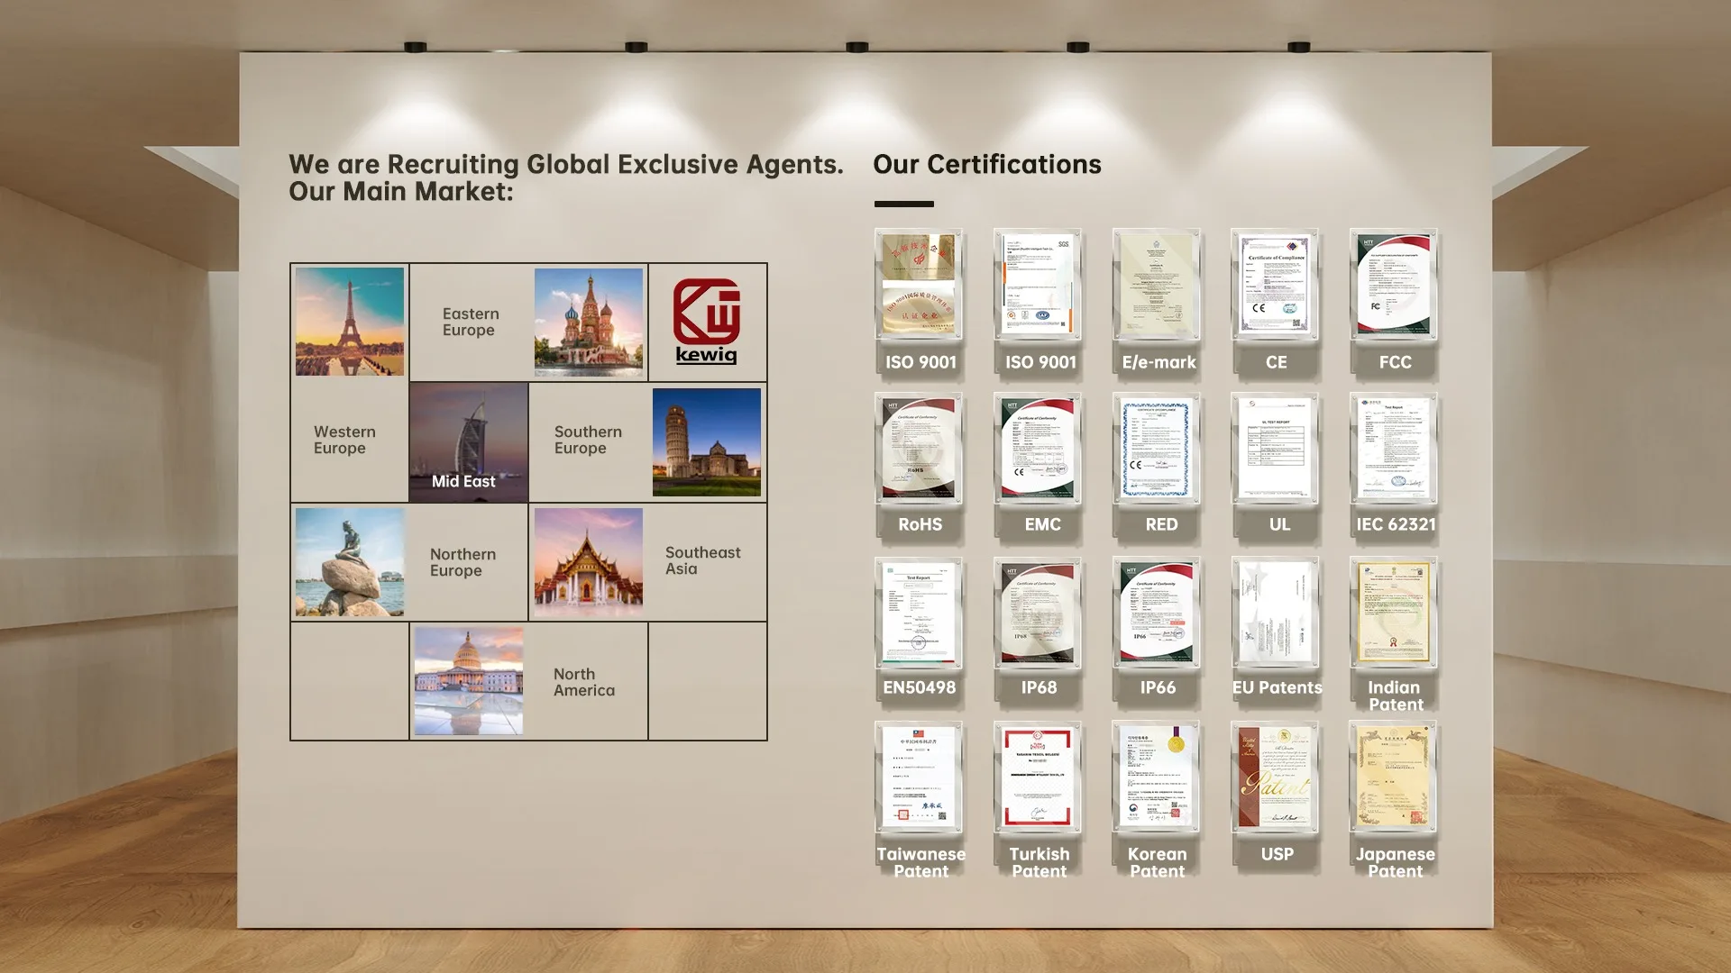Open the Eiffel Tower photo
1731x973 pixels.
pos(350,322)
